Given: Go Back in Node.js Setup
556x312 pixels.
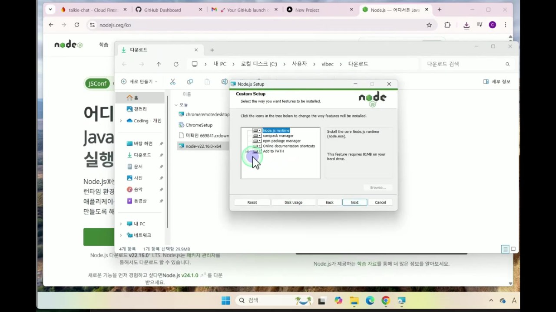Looking at the screenshot, I should pos(329,202).
